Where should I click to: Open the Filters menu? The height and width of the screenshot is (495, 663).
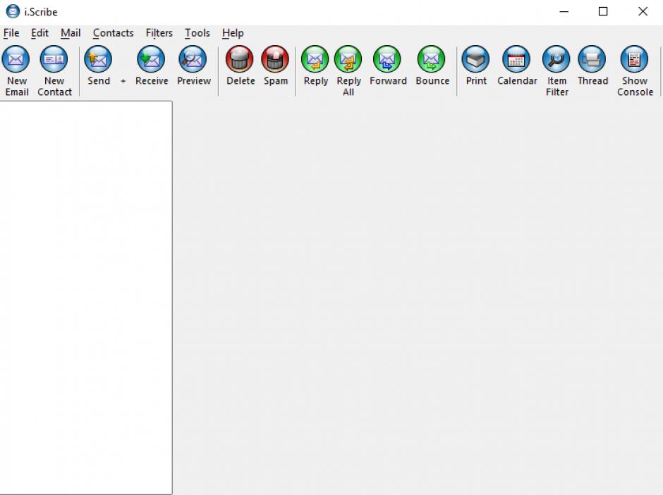tap(159, 33)
